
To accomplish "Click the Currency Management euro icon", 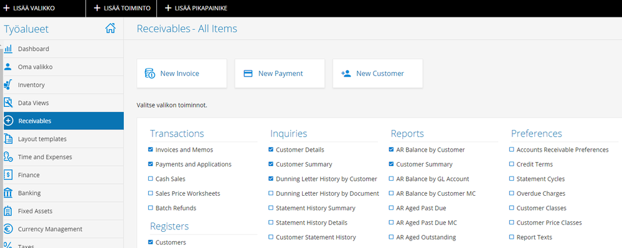I will coord(8,229).
